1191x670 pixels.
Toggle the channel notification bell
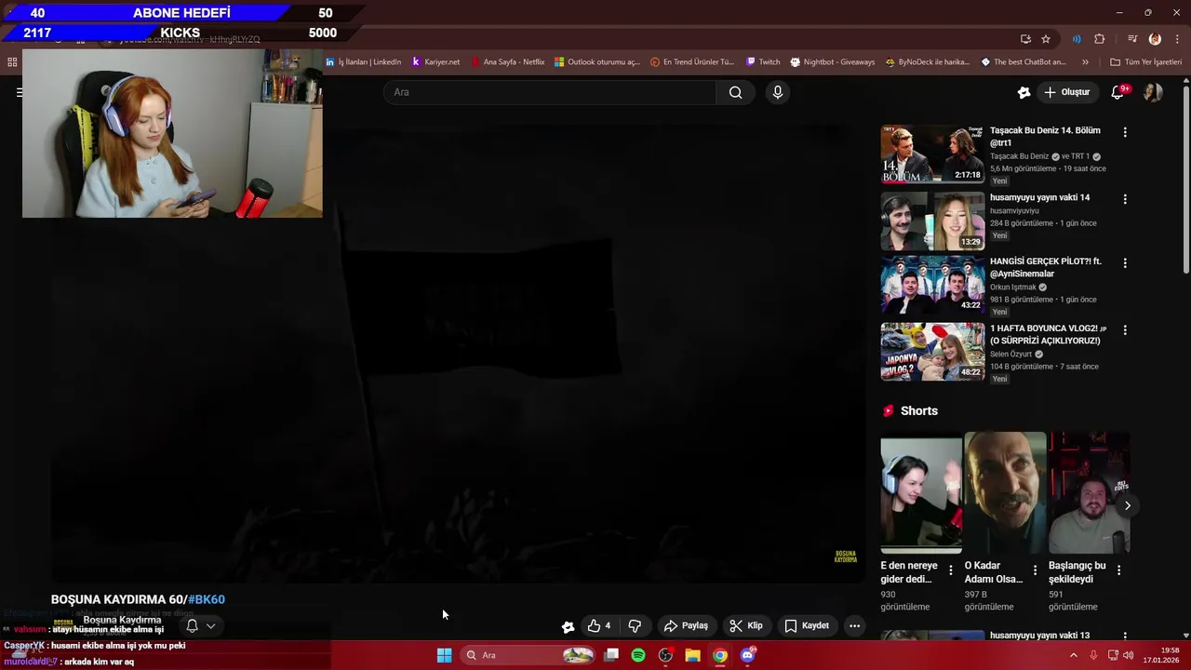[192, 625]
